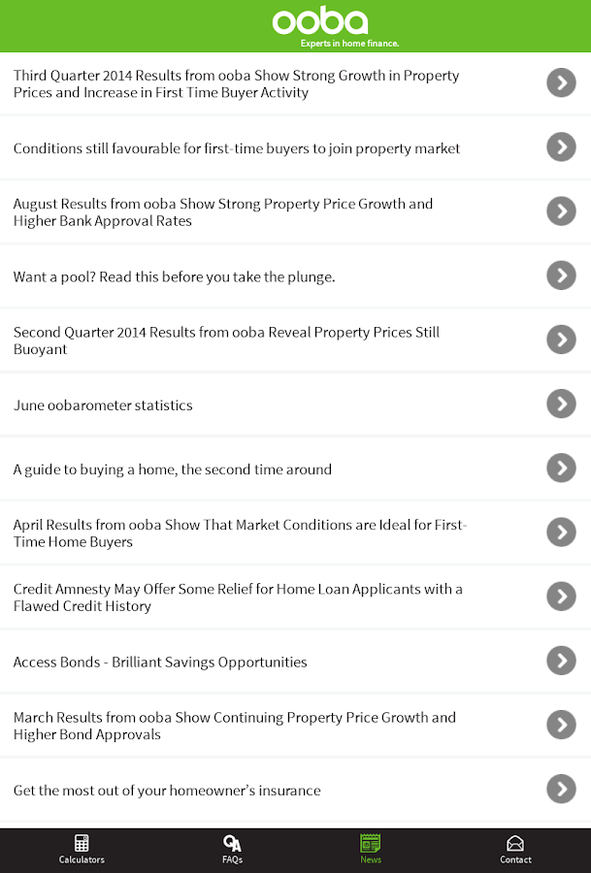Open the Calculators tab icon

[x=82, y=843]
